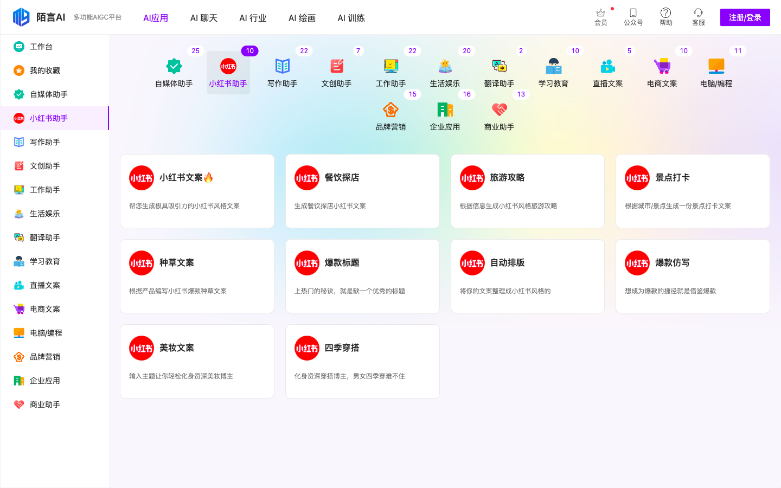Image resolution: width=781 pixels, height=488 pixels.
Task: Click 小红书助手 icon in top grid
Action: click(228, 66)
